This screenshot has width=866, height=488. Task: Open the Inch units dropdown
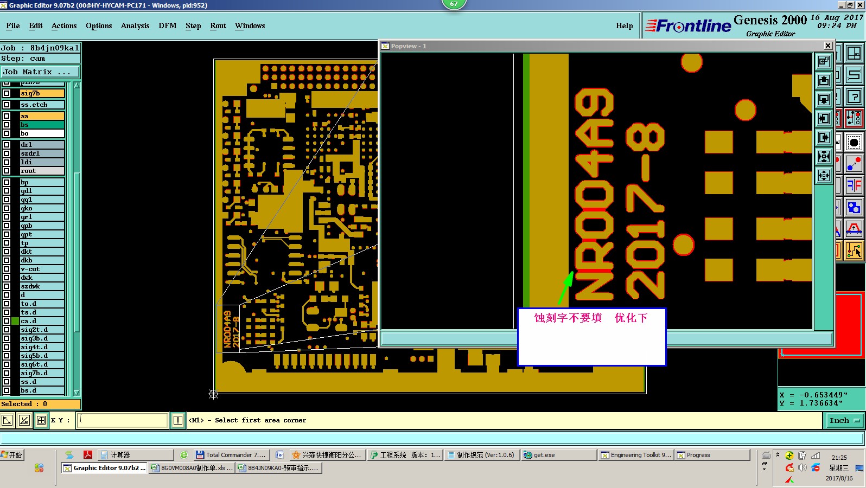click(x=844, y=420)
